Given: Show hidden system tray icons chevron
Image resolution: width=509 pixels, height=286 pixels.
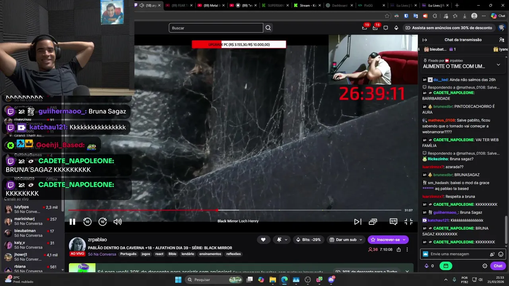Looking at the screenshot, I should (x=445, y=280).
